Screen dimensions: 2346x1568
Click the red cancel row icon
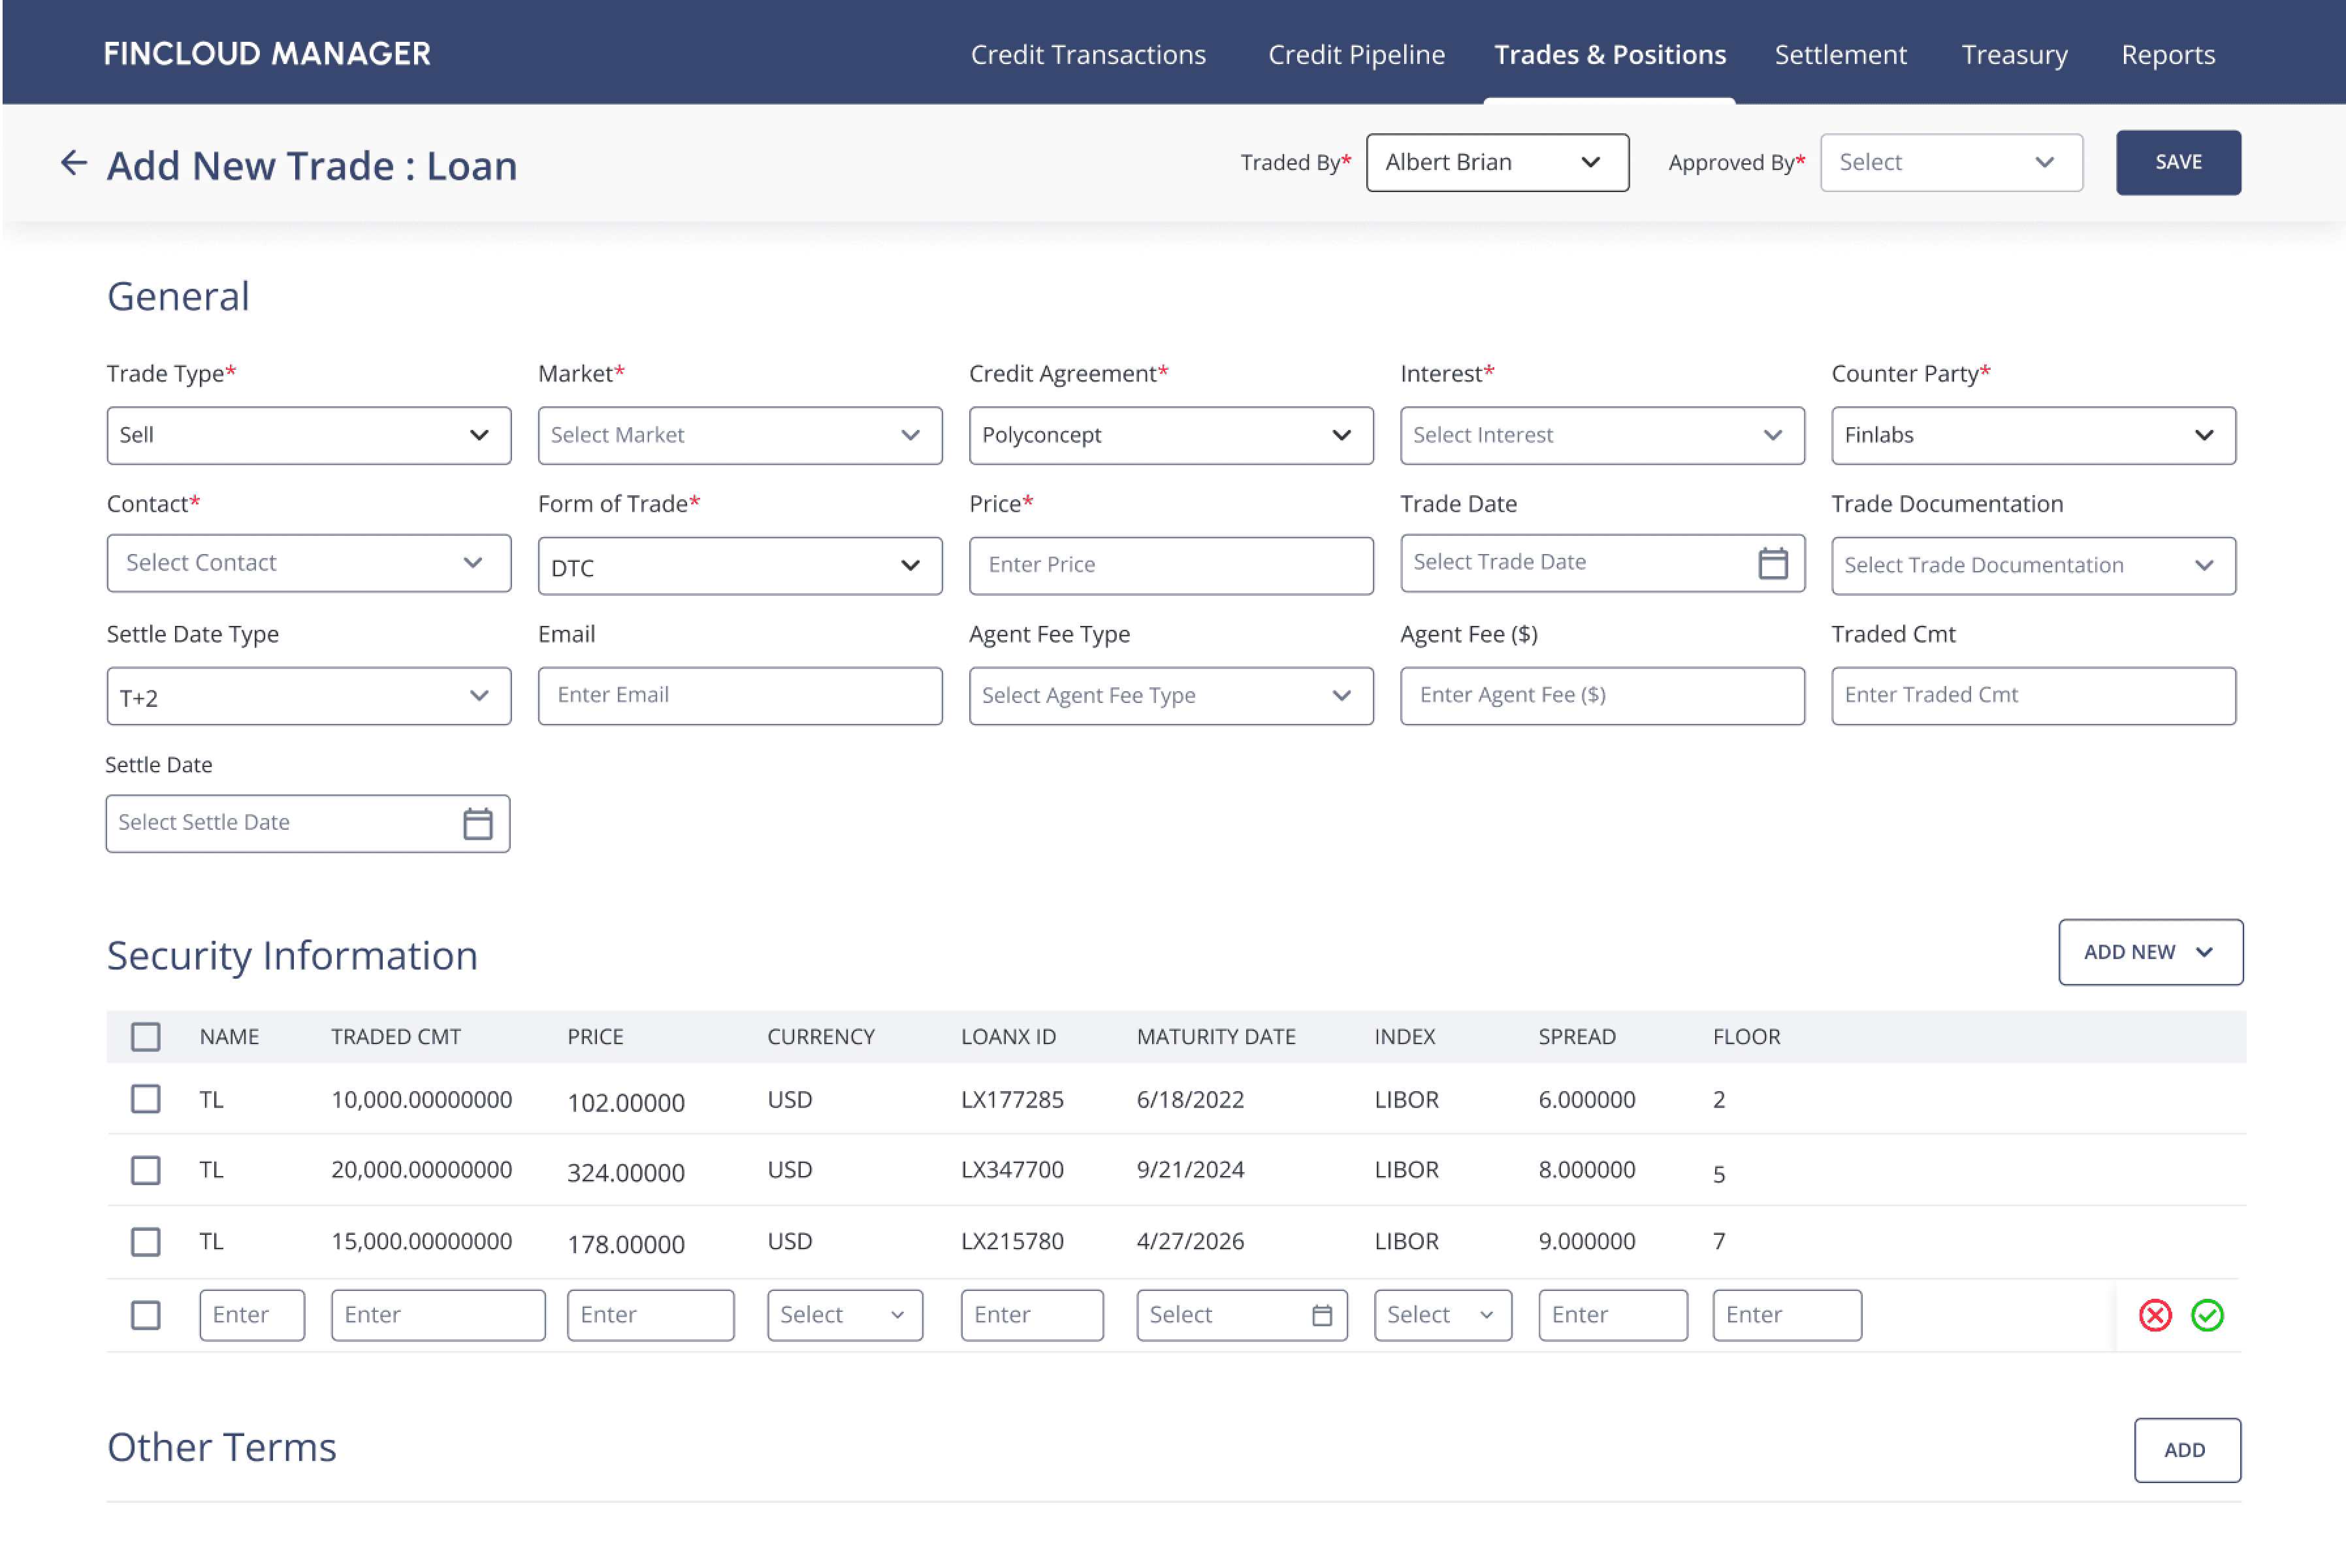pyautogui.click(x=2155, y=1315)
